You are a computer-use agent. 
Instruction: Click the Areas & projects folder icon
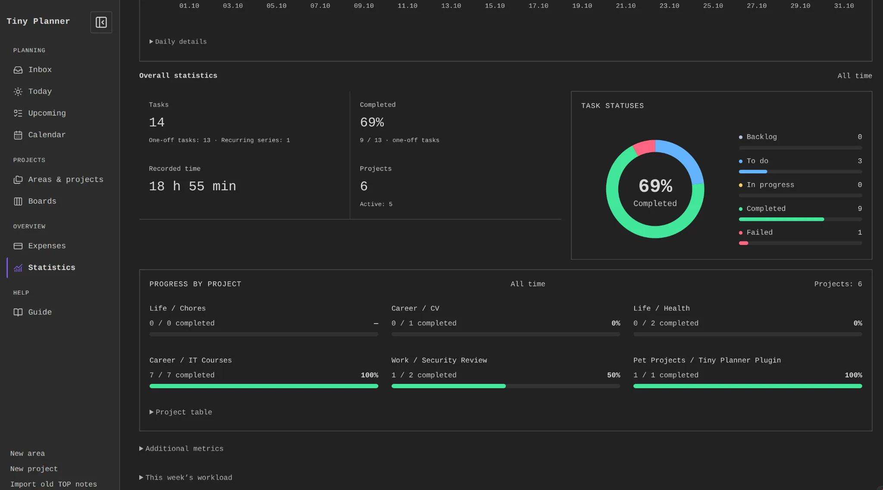[x=18, y=180]
